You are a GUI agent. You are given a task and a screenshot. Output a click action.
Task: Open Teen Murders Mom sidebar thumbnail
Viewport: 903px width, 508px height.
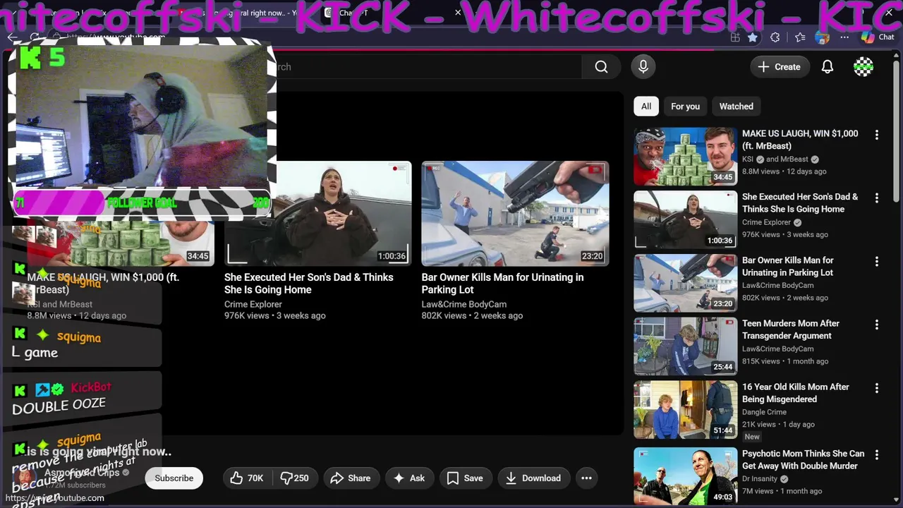pos(685,346)
